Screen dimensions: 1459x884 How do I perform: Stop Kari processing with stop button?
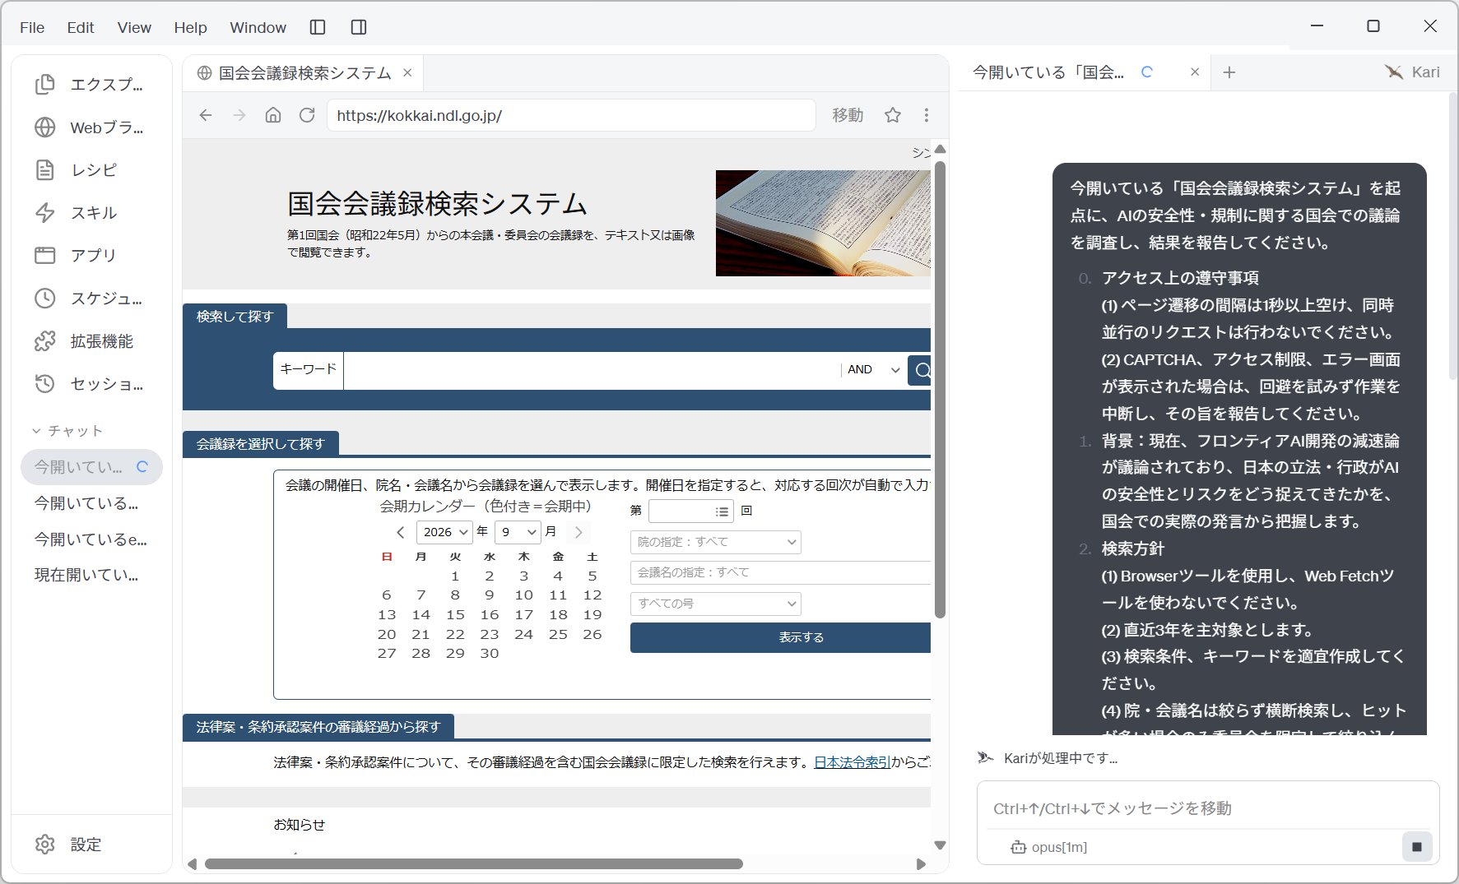1417,846
